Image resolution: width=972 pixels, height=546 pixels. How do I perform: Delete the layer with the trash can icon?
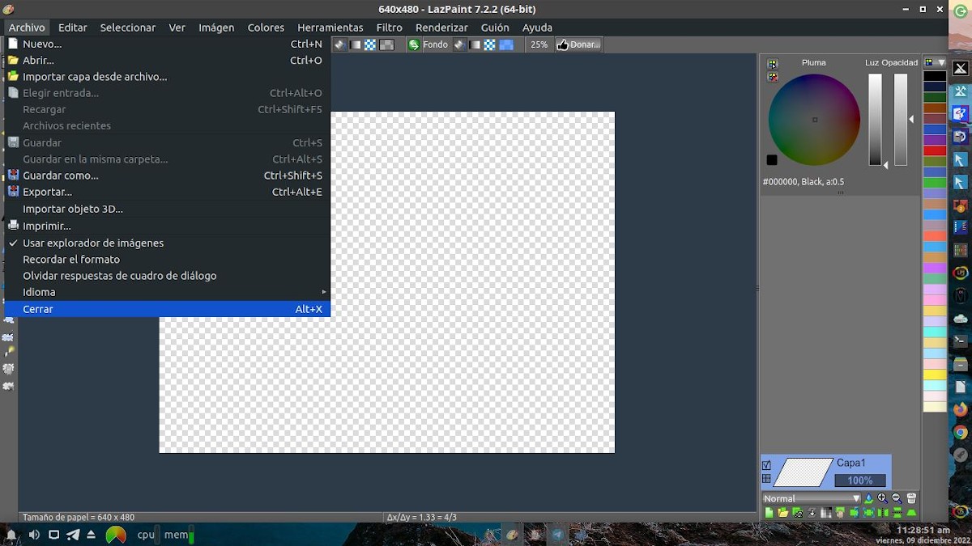pyautogui.click(x=911, y=498)
